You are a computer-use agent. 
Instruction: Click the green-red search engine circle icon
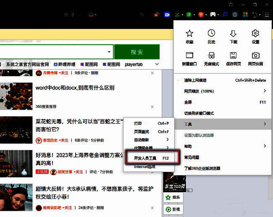(91, 14)
